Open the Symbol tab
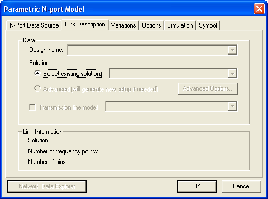268x199 pixels. point(208,25)
